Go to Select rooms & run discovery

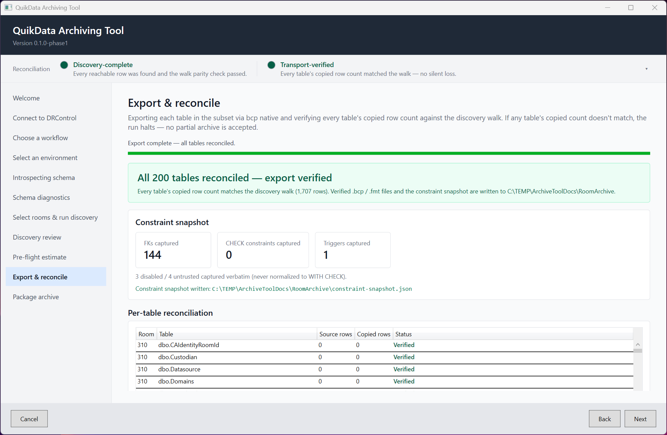click(x=56, y=217)
